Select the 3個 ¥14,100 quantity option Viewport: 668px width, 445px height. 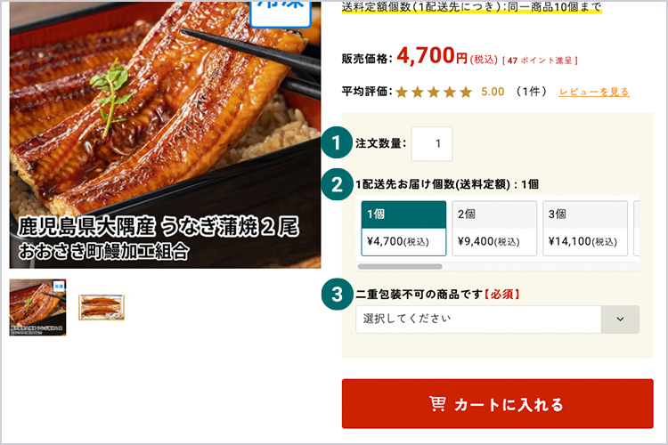click(x=585, y=228)
